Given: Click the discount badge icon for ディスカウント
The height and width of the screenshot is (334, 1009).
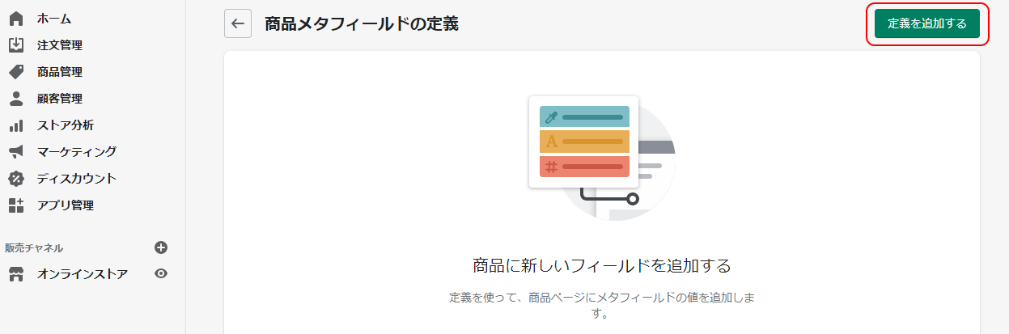Looking at the screenshot, I should coord(16,179).
